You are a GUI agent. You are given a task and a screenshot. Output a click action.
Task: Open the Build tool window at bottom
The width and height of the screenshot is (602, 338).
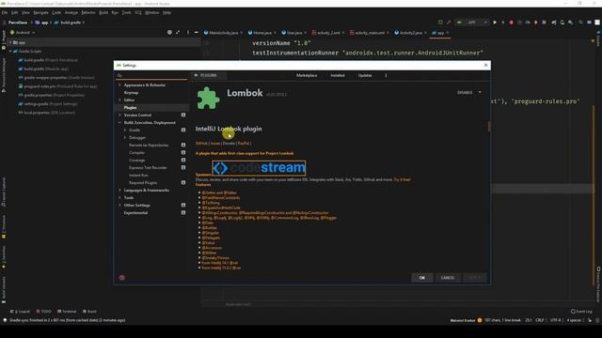88,311
